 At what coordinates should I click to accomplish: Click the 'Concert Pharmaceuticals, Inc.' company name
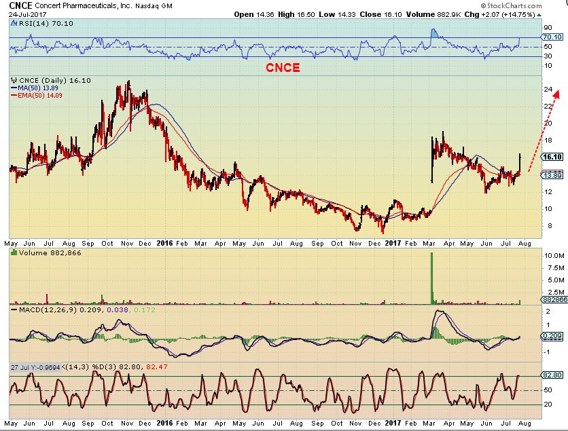click(84, 5)
